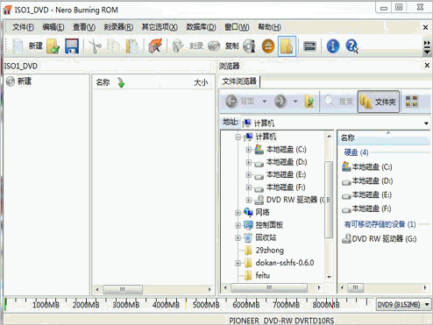Toggle the Folders (文件夹) button
433x325 pixels.
coord(379,102)
